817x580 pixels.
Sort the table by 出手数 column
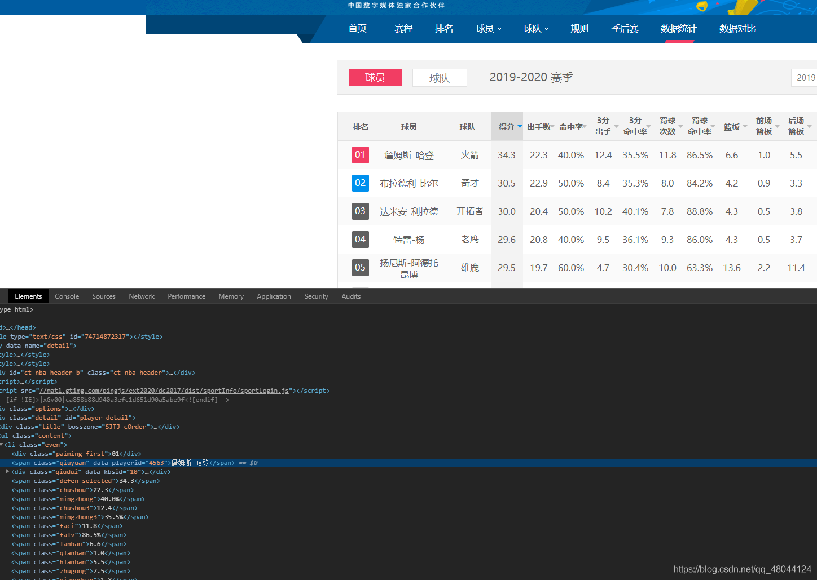click(x=539, y=127)
